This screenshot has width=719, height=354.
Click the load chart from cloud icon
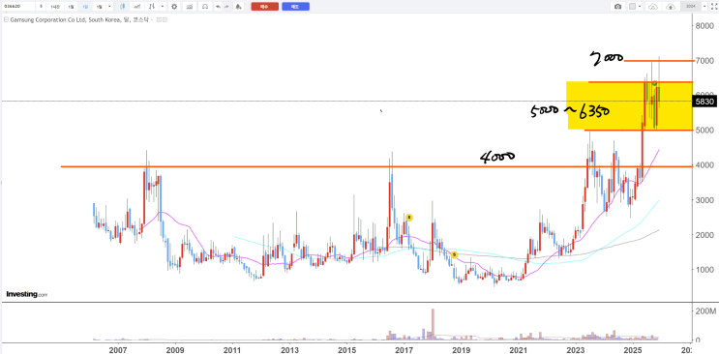(653, 7)
